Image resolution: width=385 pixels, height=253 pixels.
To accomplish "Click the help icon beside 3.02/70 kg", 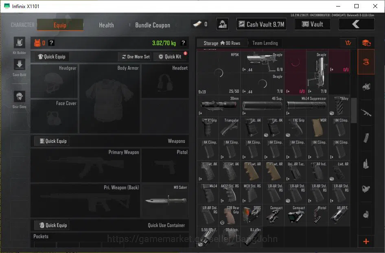I will pyautogui.click(x=183, y=43).
